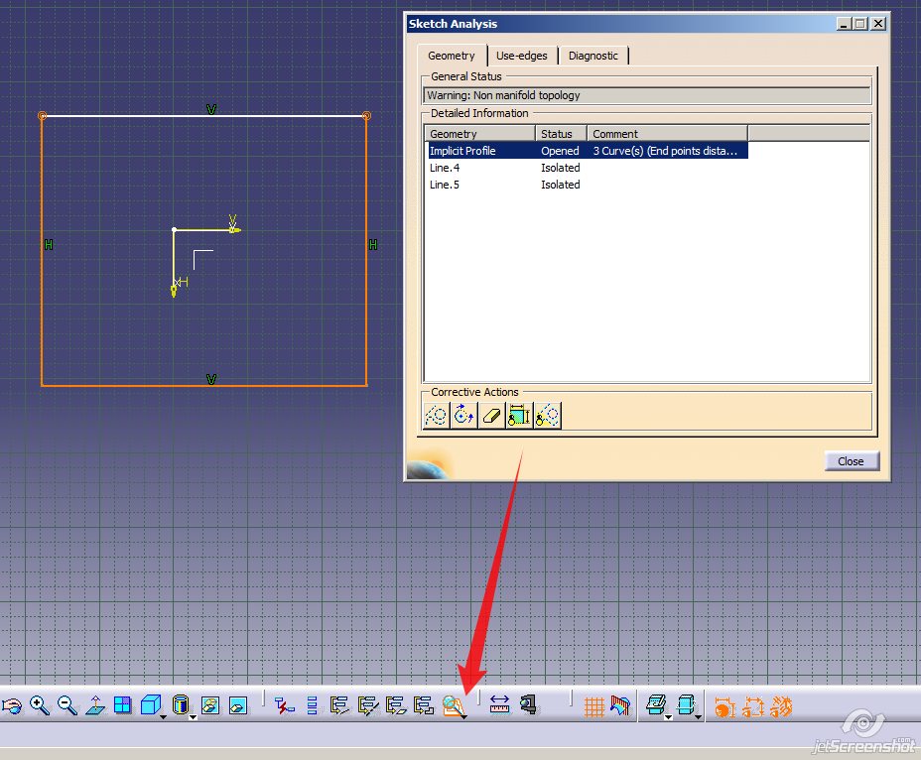Click the Isolated status of Line.5

[x=561, y=185]
